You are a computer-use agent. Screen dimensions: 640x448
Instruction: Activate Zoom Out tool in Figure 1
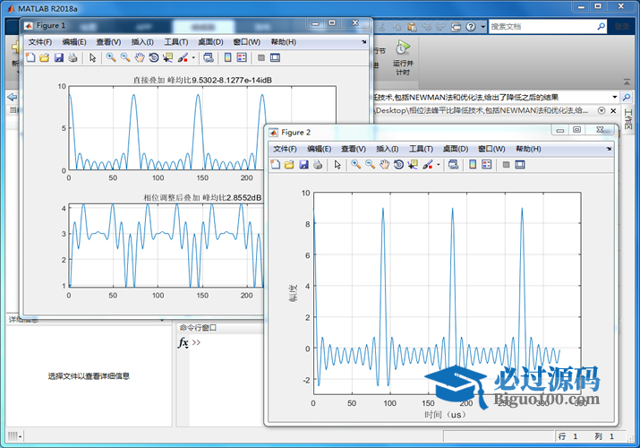click(x=125, y=57)
